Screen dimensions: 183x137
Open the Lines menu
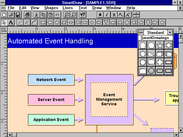pyautogui.click(x=68, y=8)
